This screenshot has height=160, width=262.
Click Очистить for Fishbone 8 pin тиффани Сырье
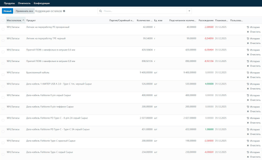click(254, 112)
